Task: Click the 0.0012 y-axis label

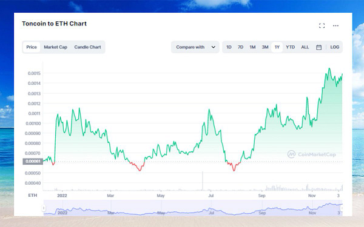Action: pyautogui.click(x=34, y=104)
